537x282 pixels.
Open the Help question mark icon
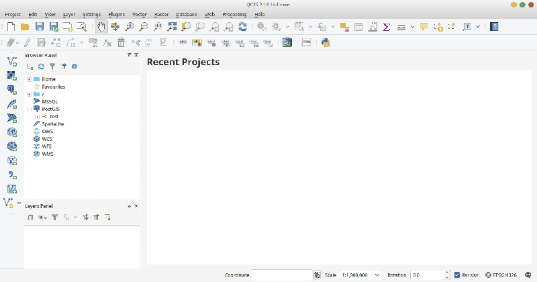(494, 27)
